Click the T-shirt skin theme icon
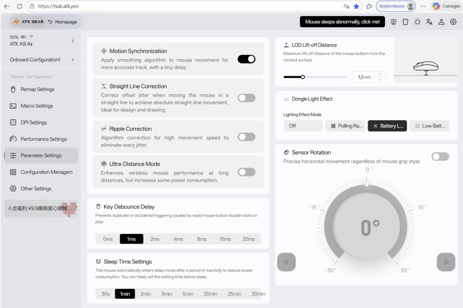The height and width of the screenshot is (308, 463). 405,22
